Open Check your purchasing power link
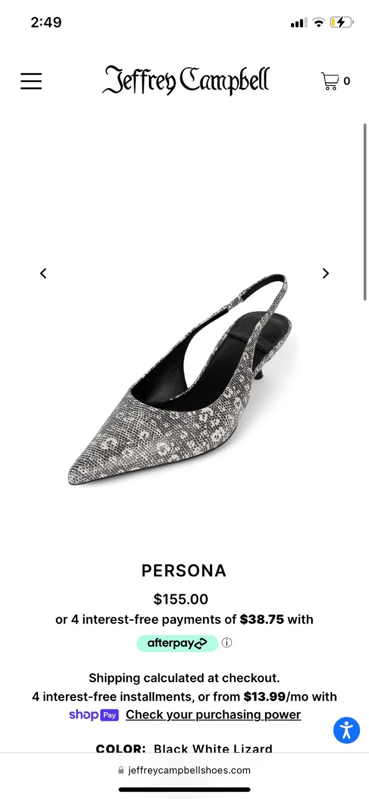The image size is (369, 799). 213,715
